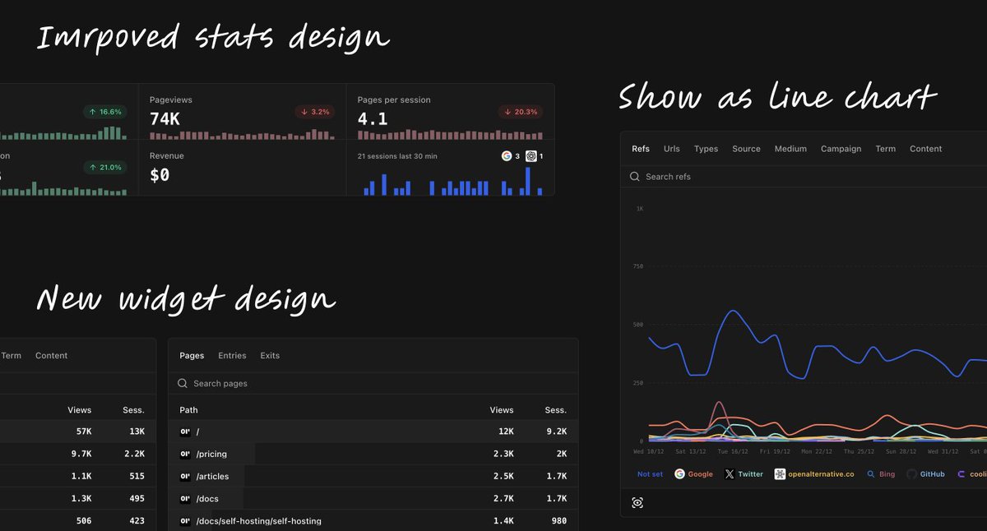Image resolution: width=987 pixels, height=531 pixels.
Task: Click the site icon beside the / path
Action: click(x=185, y=432)
